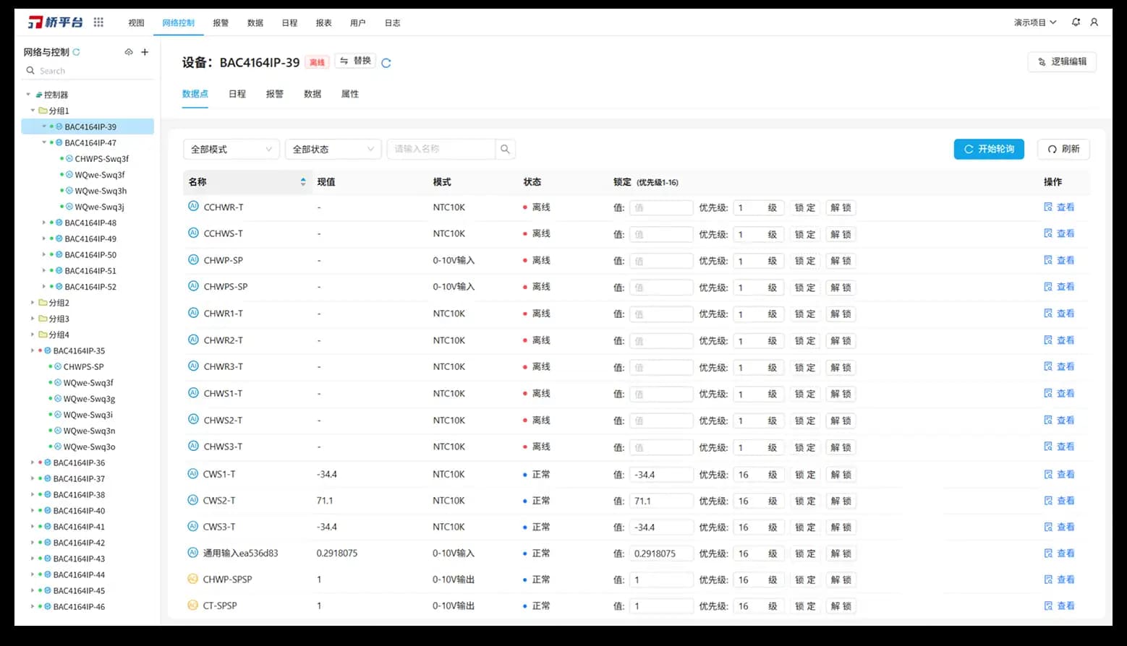This screenshot has height=646, width=1127.
Task: Select WQwe-Swq3j in the tree
Action: [100, 207]
